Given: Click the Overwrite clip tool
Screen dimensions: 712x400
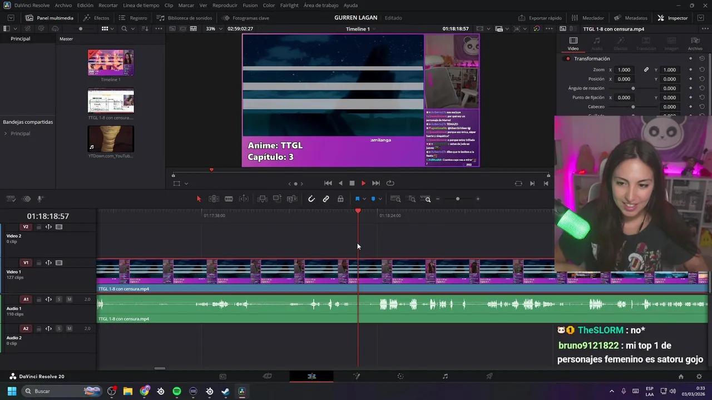Looking at the screenshot, I should (x=277, y=199).
